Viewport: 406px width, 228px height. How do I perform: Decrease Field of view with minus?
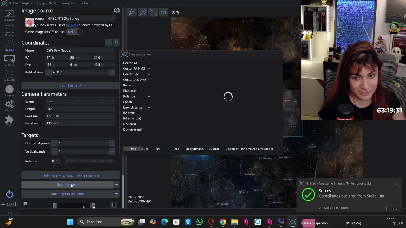coord(49,72)
